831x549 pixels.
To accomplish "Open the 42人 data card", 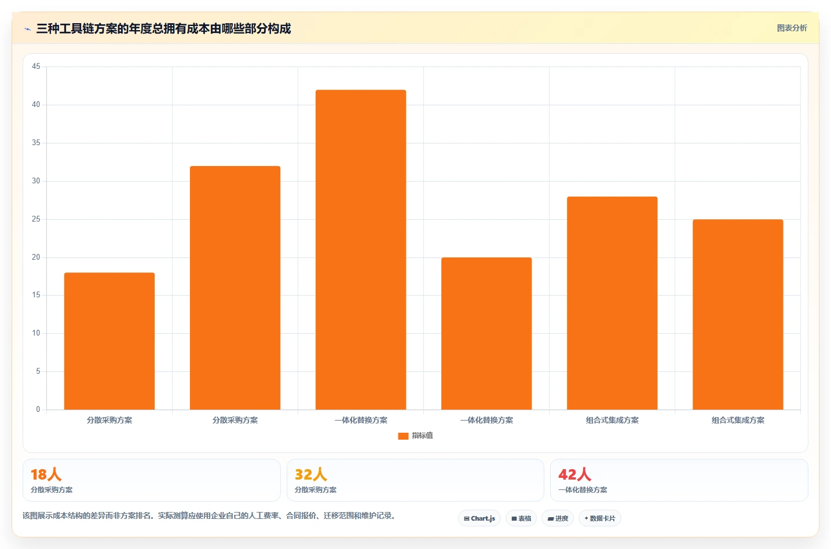I will pyautogui.click(x=679, y=480).
